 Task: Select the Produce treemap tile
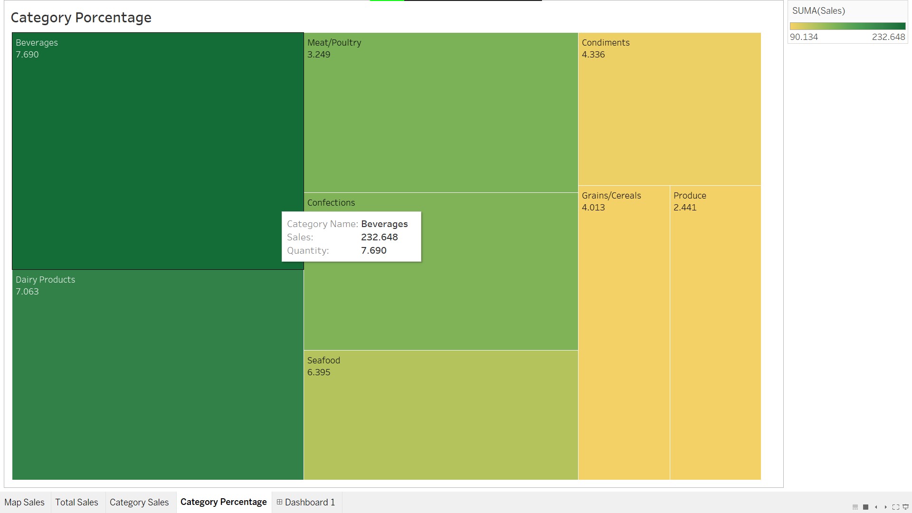click(x=715, y=332)
